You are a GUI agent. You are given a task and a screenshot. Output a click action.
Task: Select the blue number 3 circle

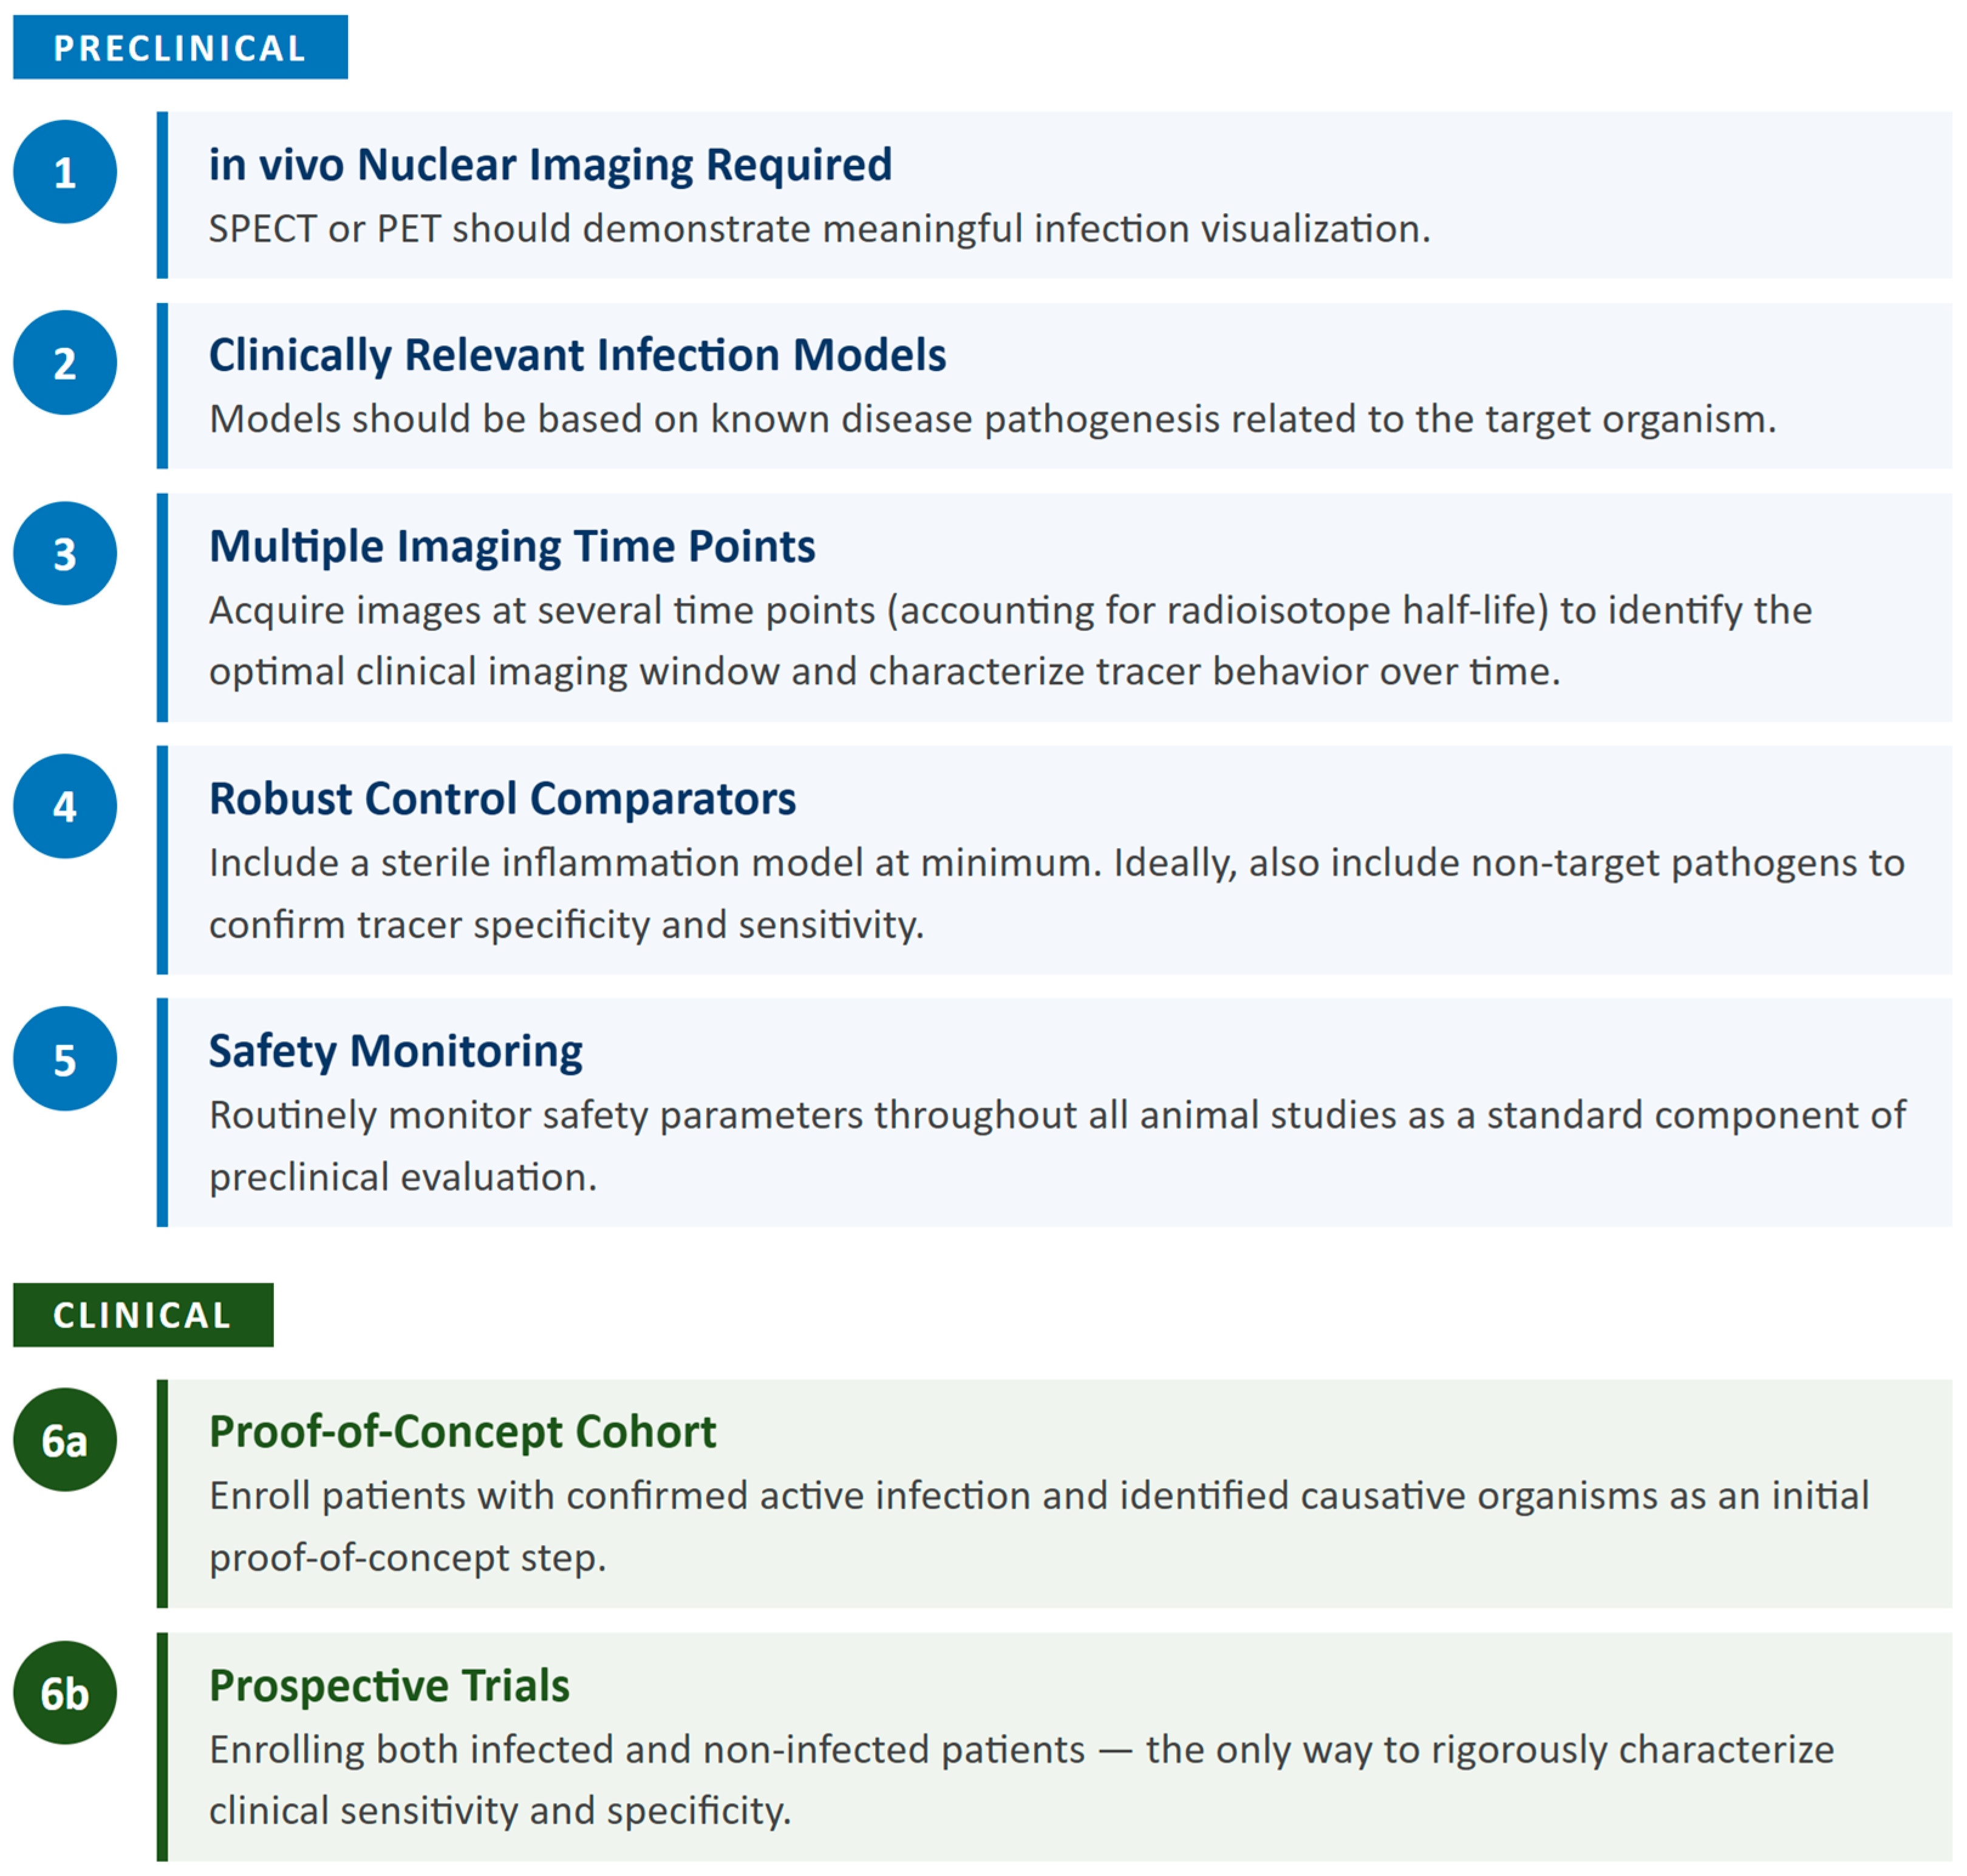click(65, 553)
